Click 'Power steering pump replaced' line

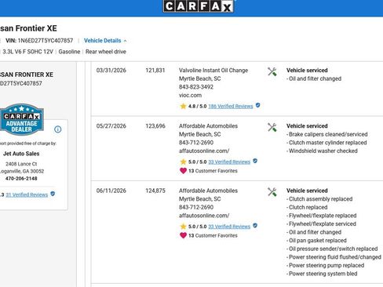tap(326, 265)
